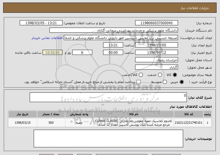Toggle the Islamic treasury payment checkbox
The width and height of the screenshot is (220, 155).
point(139,82)
